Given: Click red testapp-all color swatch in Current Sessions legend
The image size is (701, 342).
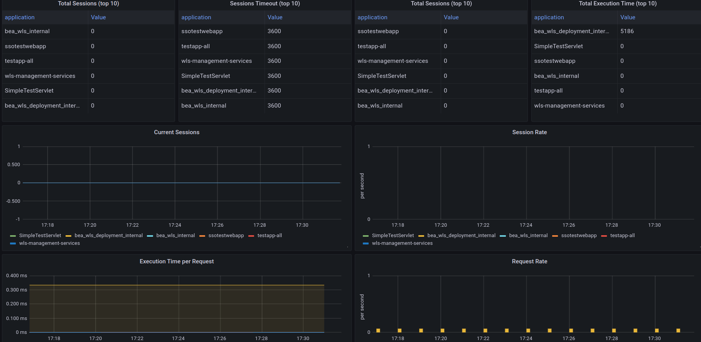Looking at the screenshot, I should click(x=251, y=236).
